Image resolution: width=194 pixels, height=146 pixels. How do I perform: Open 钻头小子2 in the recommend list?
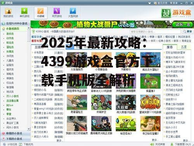coord(171,127)
